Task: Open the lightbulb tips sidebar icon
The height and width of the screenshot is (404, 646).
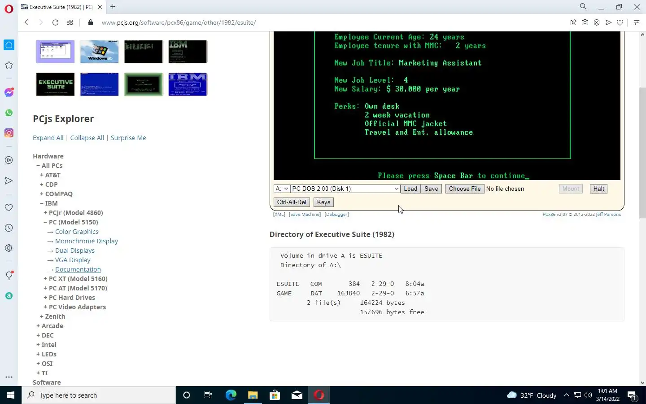Action: point(9,276)
